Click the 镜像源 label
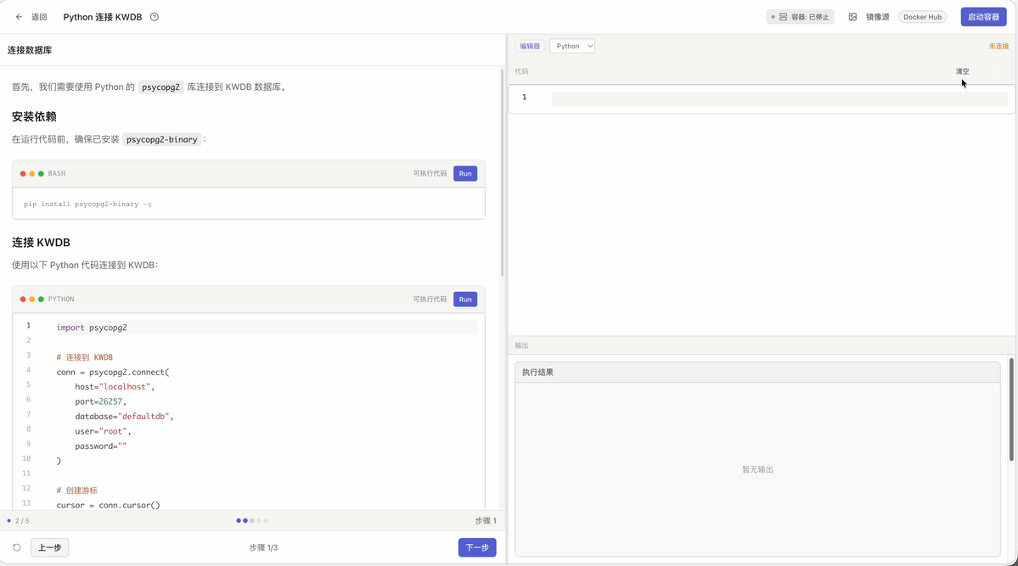 tap(877, 17)
